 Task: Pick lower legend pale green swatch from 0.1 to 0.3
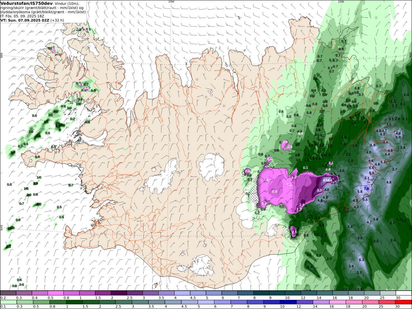tap(8, 302)
